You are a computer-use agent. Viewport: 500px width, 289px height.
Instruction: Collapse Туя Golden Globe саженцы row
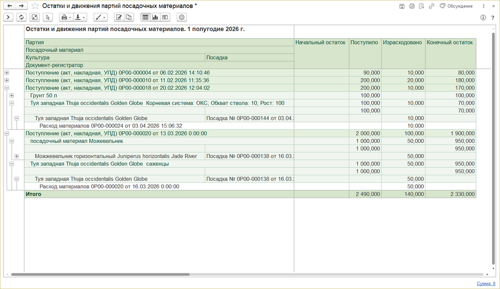tap(12, 164)
